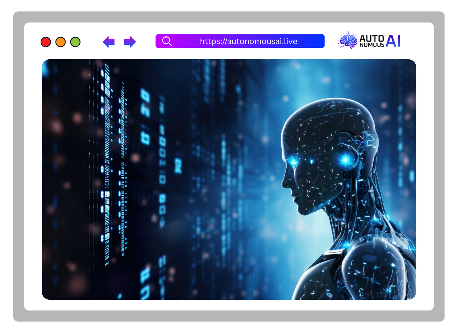
Task: Click the glowing disc on robot's ear
Action: [x=345, y=160]
